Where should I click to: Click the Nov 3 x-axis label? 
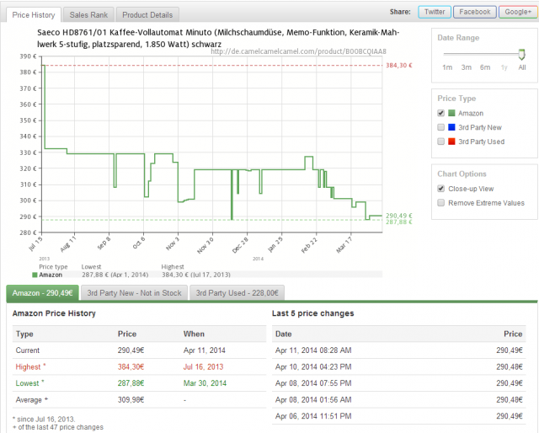(173, 243)
